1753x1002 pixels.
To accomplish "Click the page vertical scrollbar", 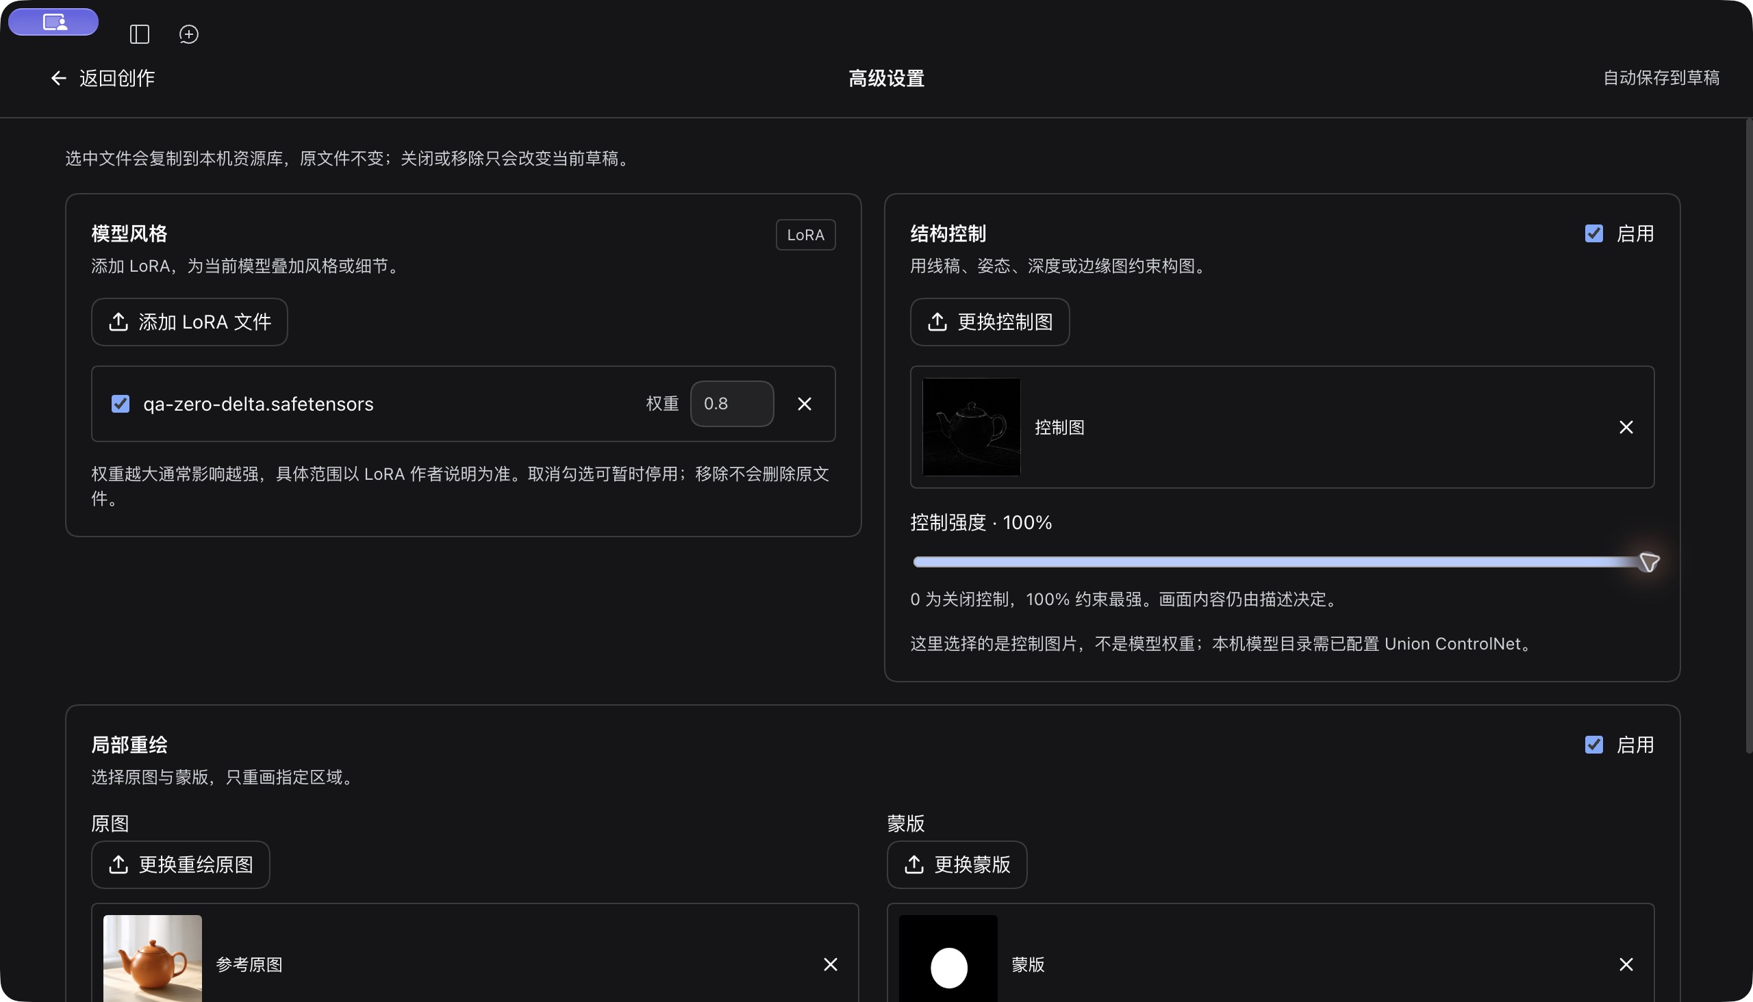I will click(x=1750, y=436).
